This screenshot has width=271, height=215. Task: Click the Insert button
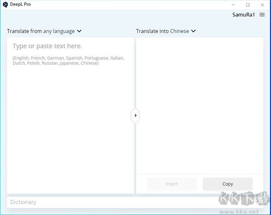point(172,184)
